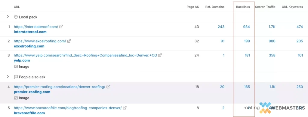
Task: Click the People also ask label
Action: (x=32, y=77)
